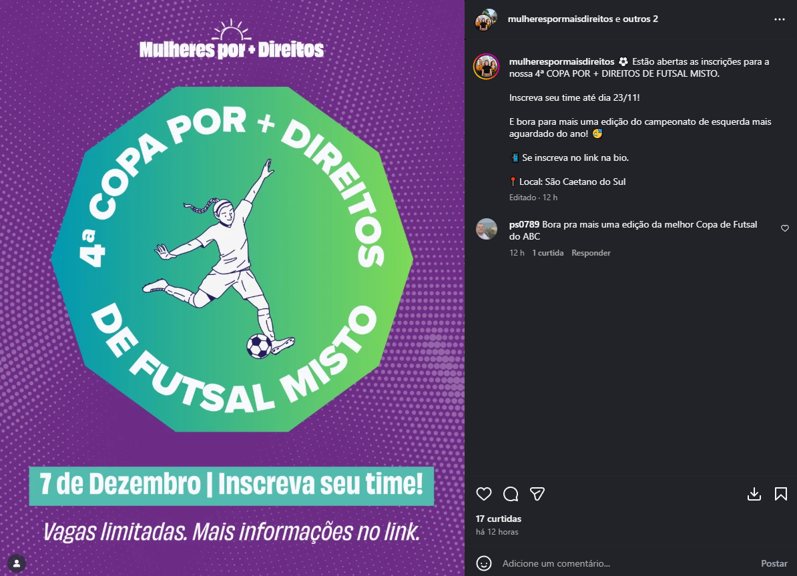The image size is (797, 576).
Task: Click header profile avatar thumbnail
Action: pyautogui.click(x=486, y=20)
